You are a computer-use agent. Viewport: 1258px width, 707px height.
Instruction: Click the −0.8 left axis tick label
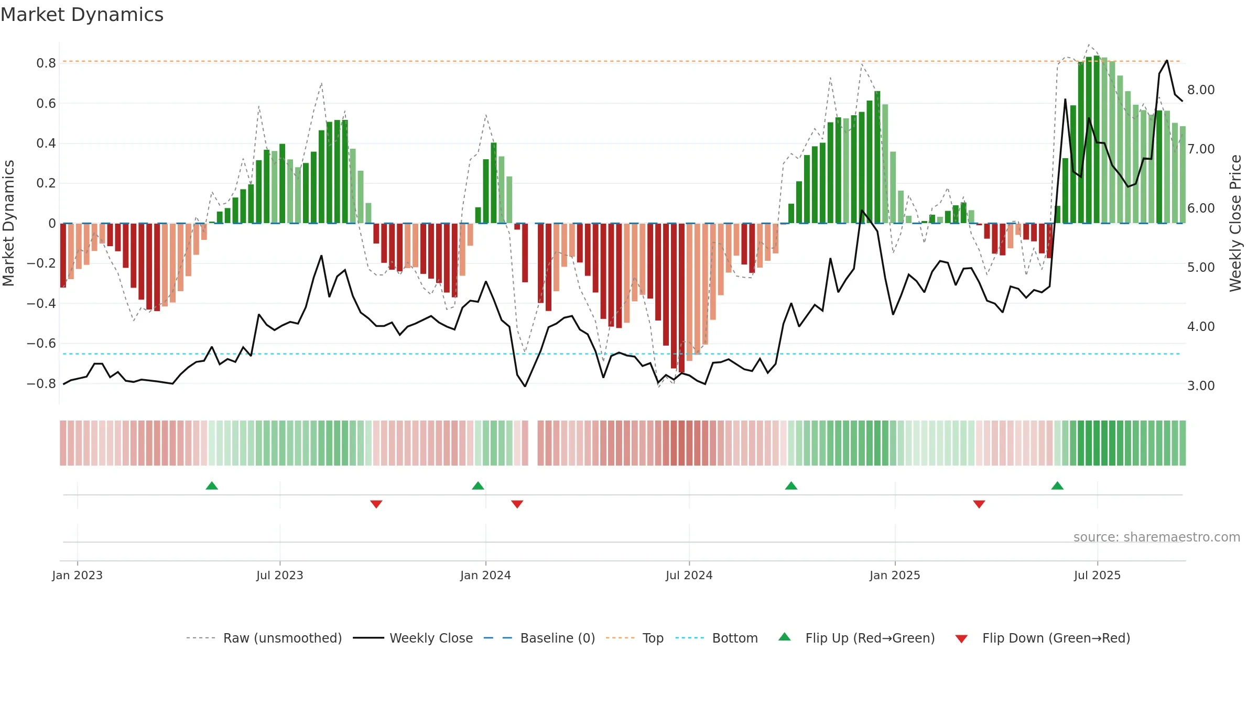(41, 383)
